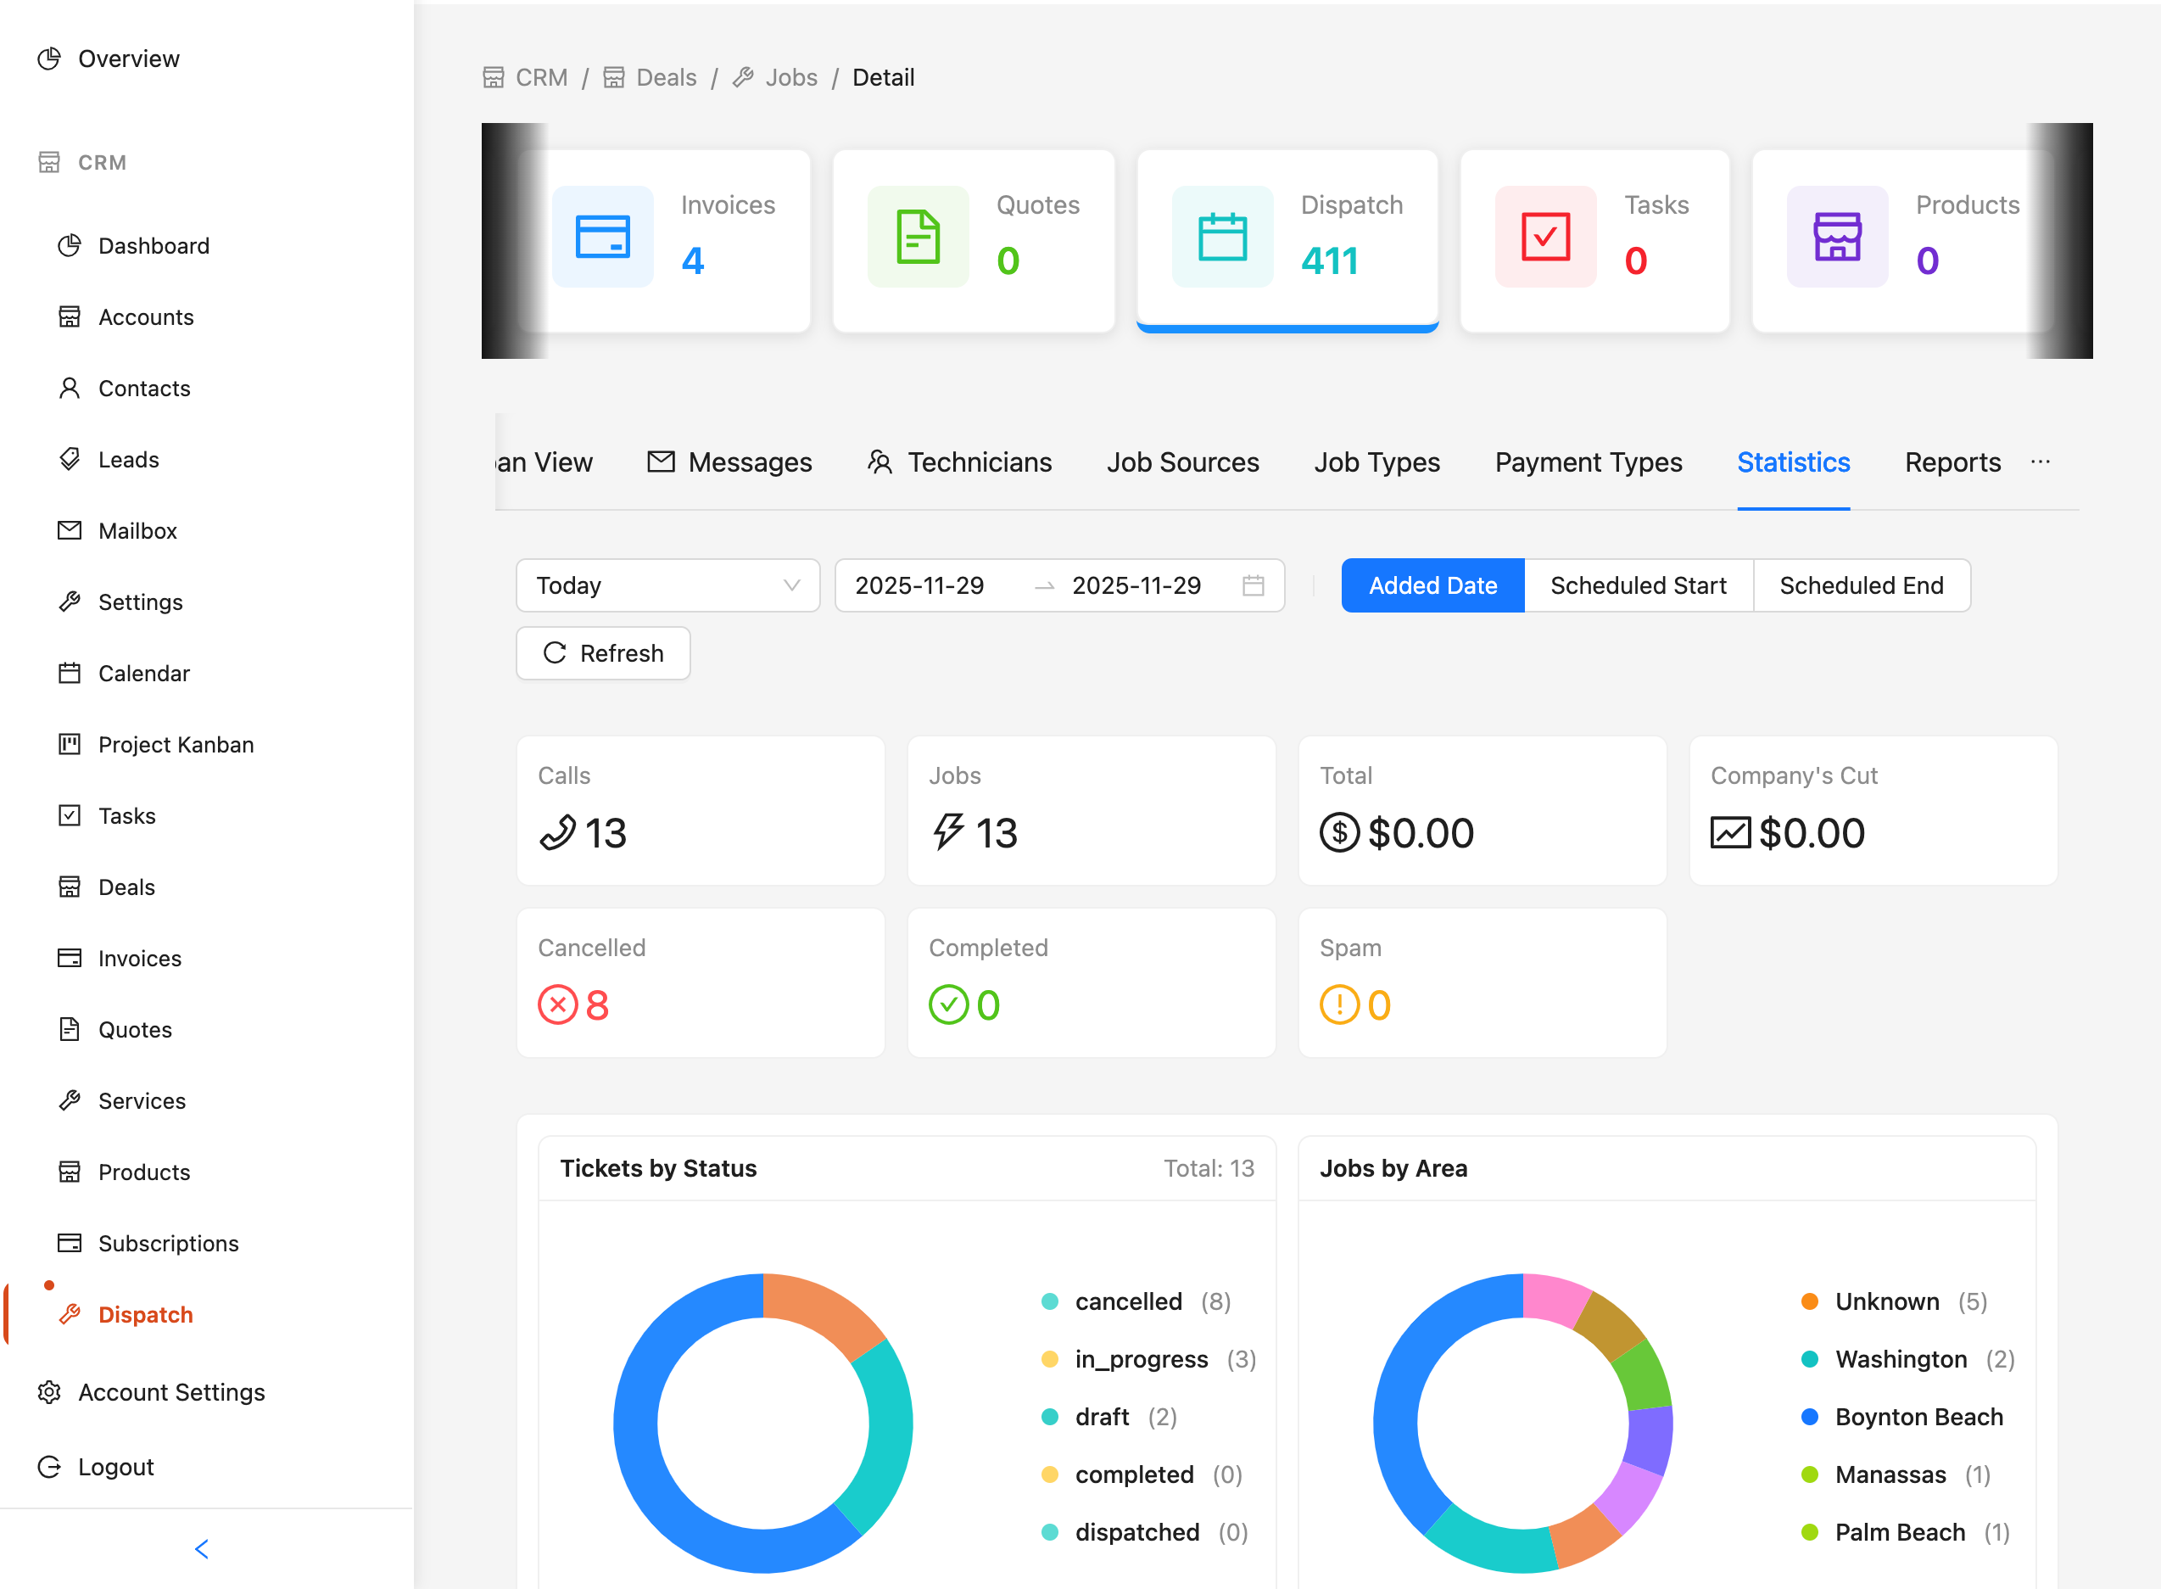
Task: Switch filter to Scheduled Start
Action: [1638, 585]
